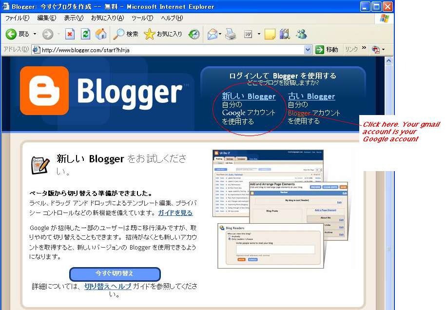Open the 切り替えヘルプ link
Viewport: 446px width, 310px height.
click(x=108, y=286)
